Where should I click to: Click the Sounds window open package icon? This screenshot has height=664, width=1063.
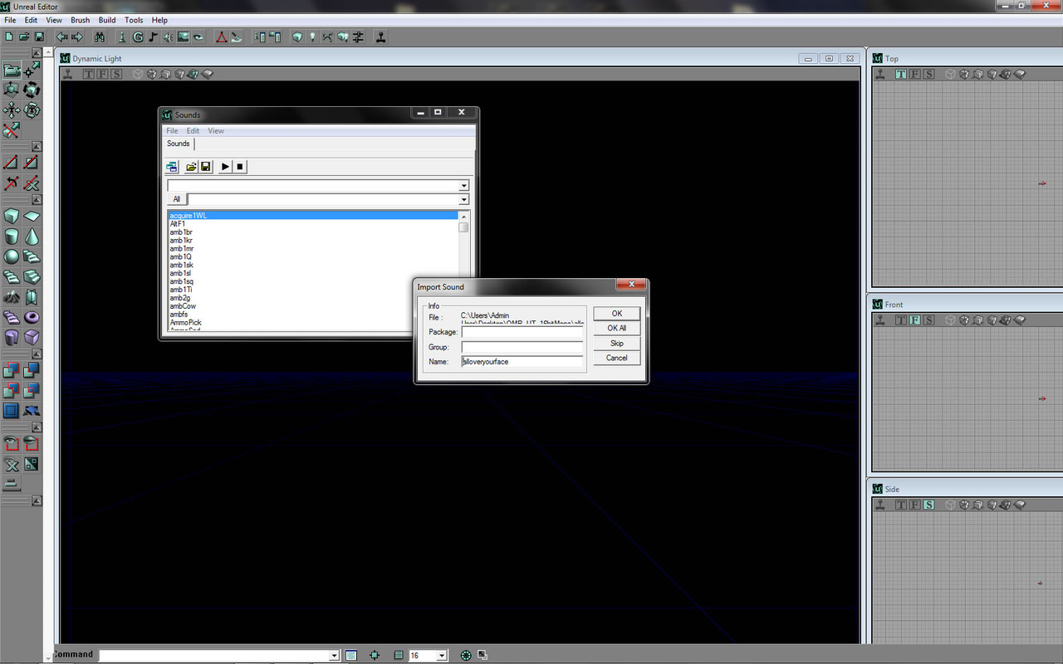[191, 167]
